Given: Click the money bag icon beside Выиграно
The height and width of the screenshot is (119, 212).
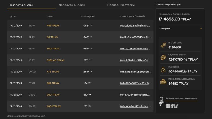Looking at the screenshot, I should pyautogui.click(x=163, y=70).
